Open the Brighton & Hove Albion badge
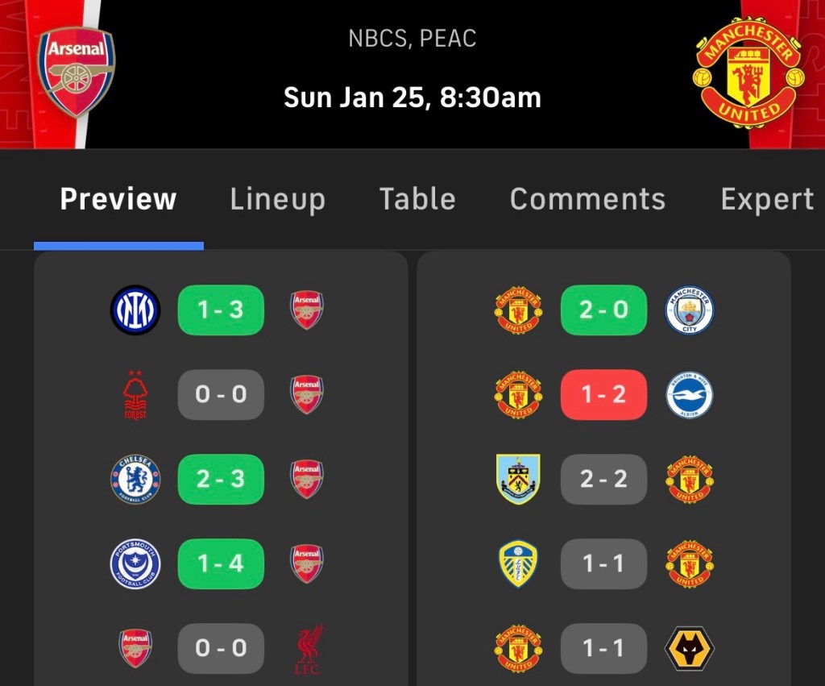Image resolution: width=825 pixels, height=686 pixels. click(x=690, y=395)
